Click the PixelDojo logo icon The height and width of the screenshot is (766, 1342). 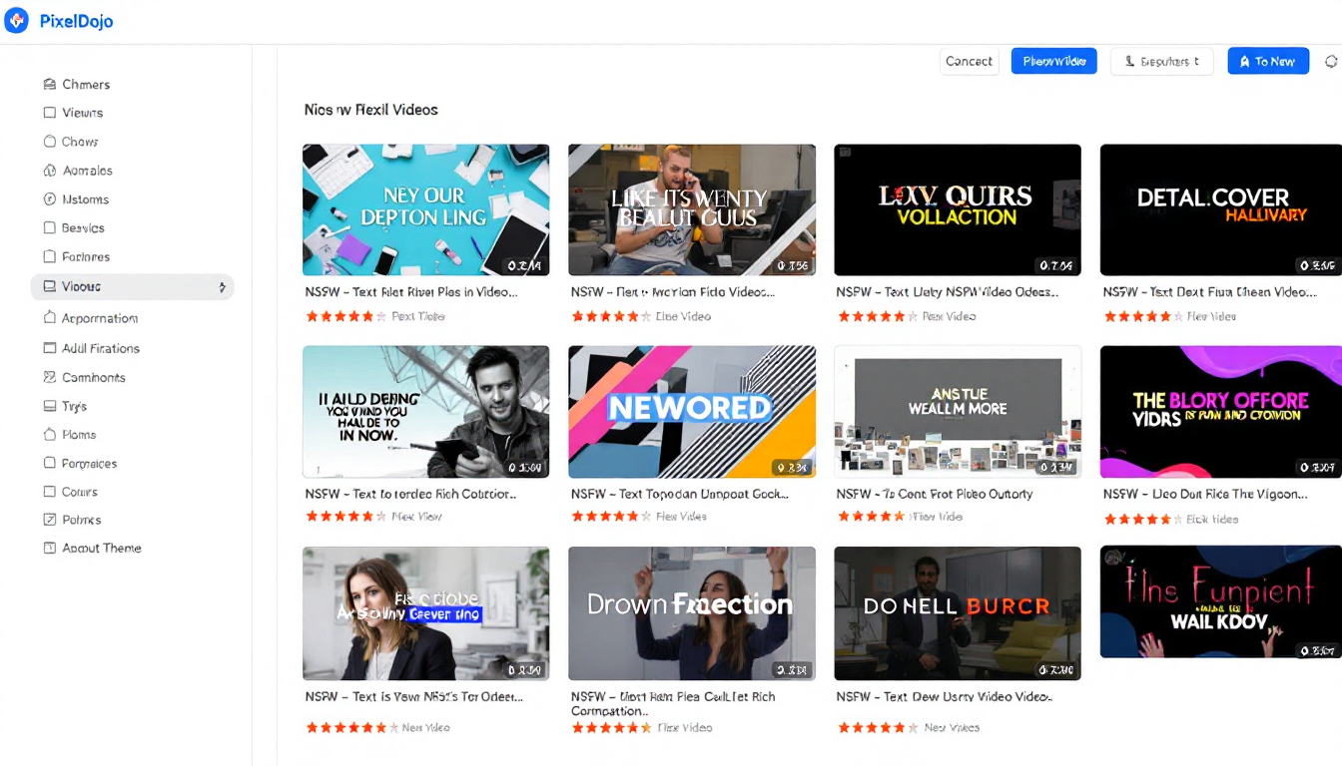[16, 20]
